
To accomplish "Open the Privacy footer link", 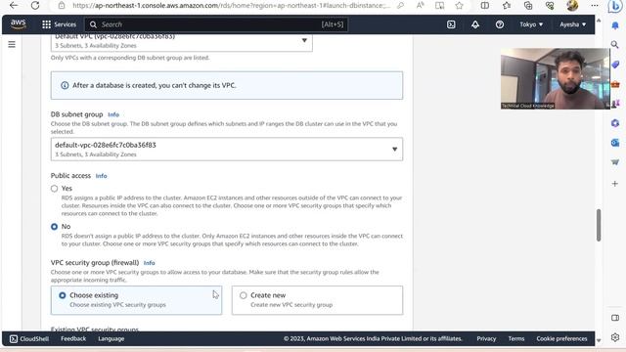I will point(486,339).
